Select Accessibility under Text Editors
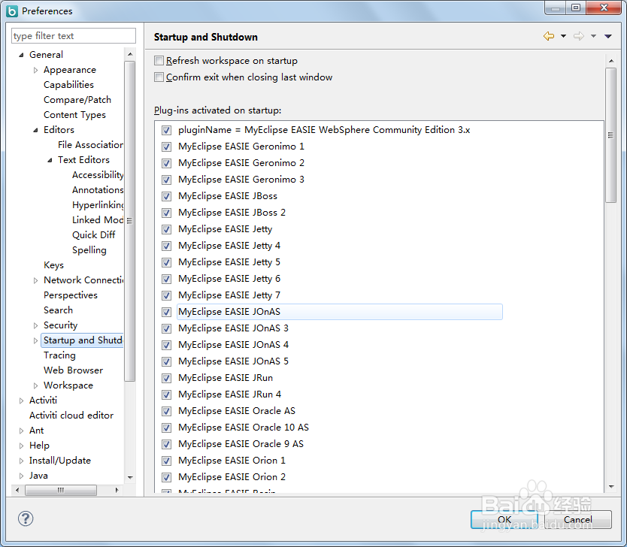Screen dimensions: 627x547 98,175
